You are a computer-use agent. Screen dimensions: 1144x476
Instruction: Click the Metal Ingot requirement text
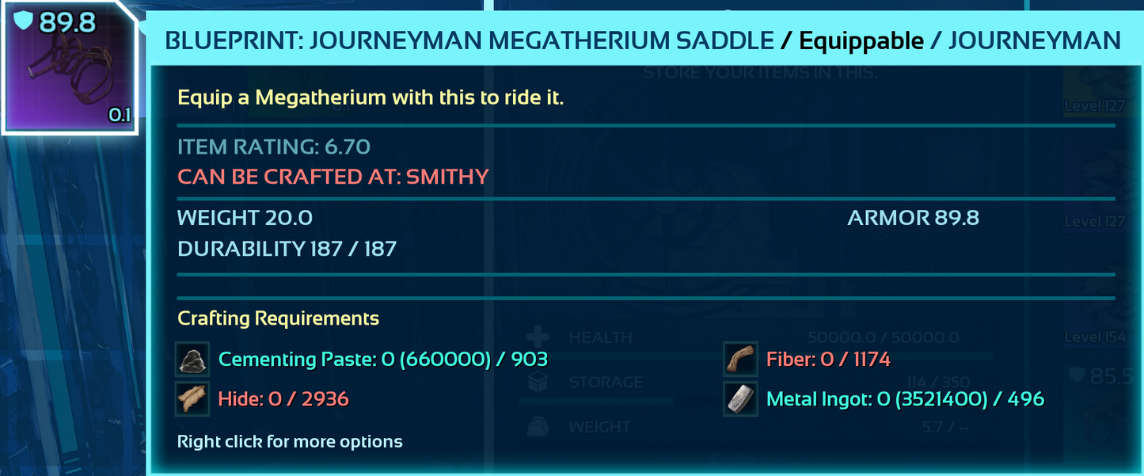pyautogui.click(x=905, y=398)
